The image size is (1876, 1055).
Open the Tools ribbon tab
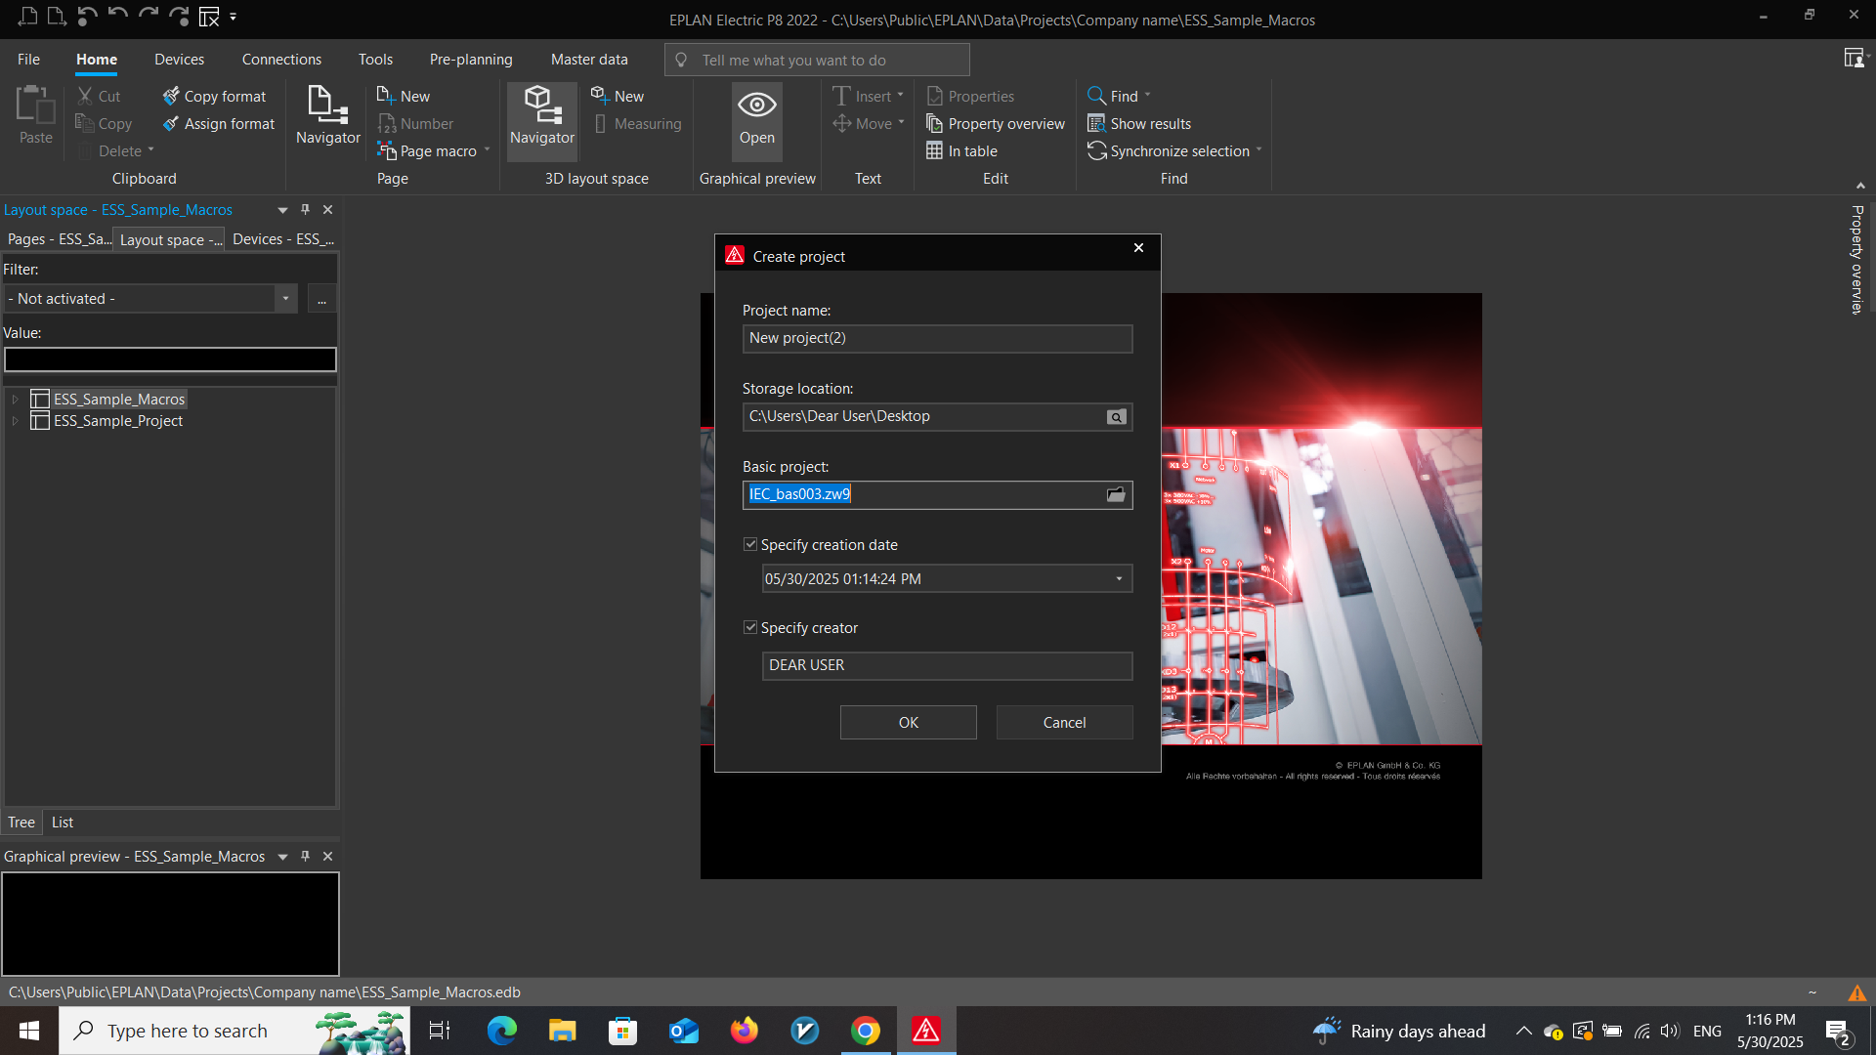375,59
